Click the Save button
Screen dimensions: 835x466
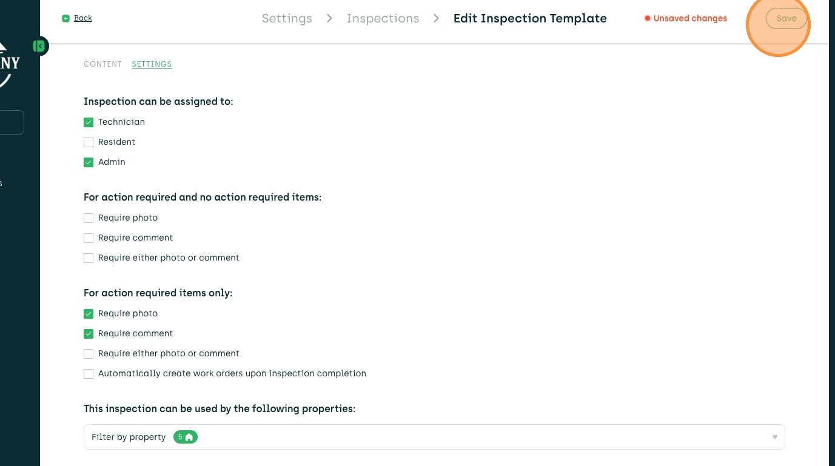point(786,19)
